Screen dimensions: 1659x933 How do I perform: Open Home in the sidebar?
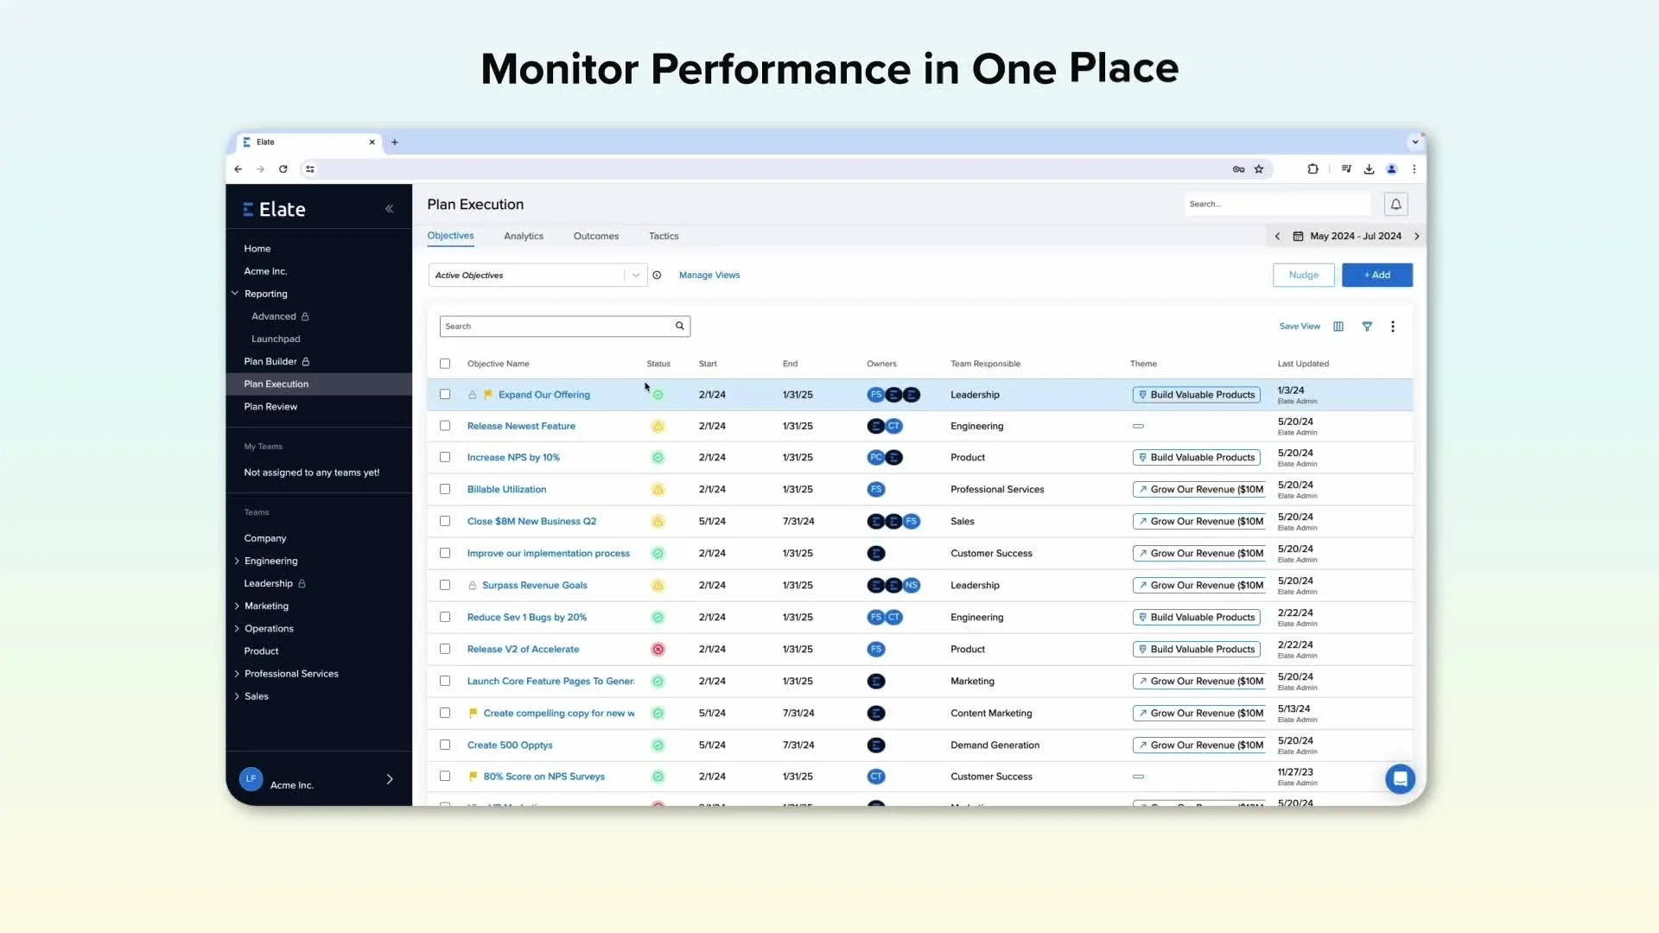[x=257, y=249]
